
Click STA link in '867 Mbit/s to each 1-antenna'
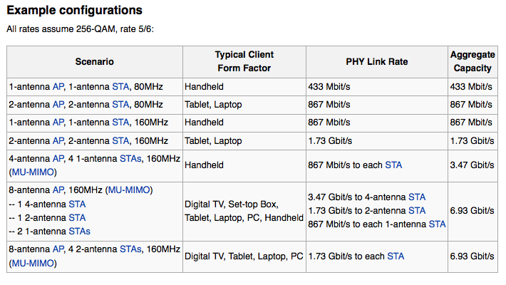(437, 224)
